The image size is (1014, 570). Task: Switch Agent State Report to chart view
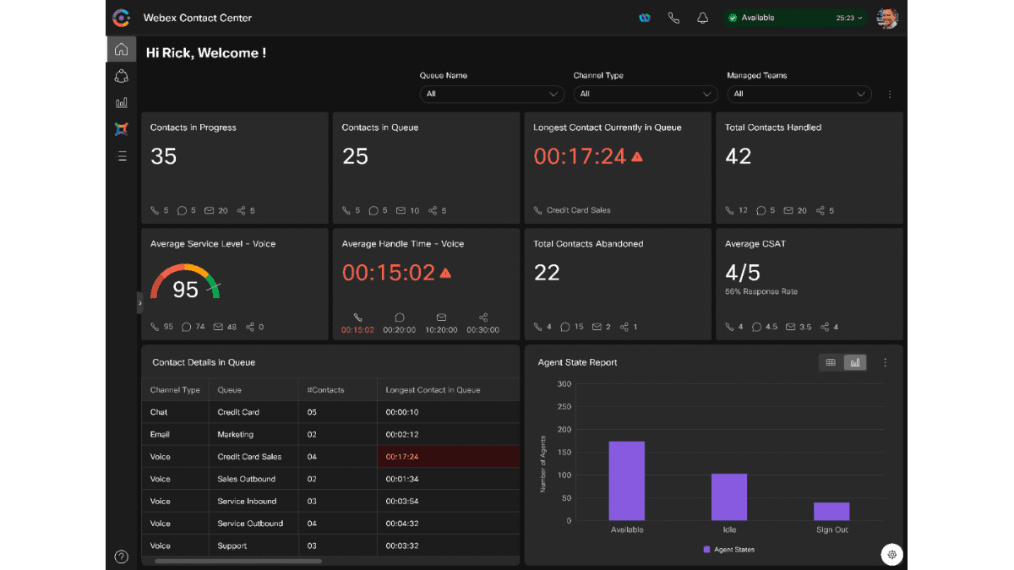point(855,362)
